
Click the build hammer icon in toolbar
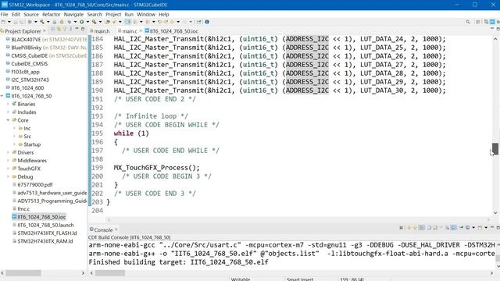point(42,22)
